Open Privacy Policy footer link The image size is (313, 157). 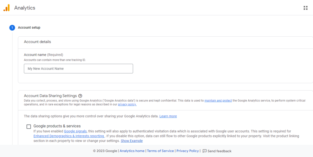188,151
